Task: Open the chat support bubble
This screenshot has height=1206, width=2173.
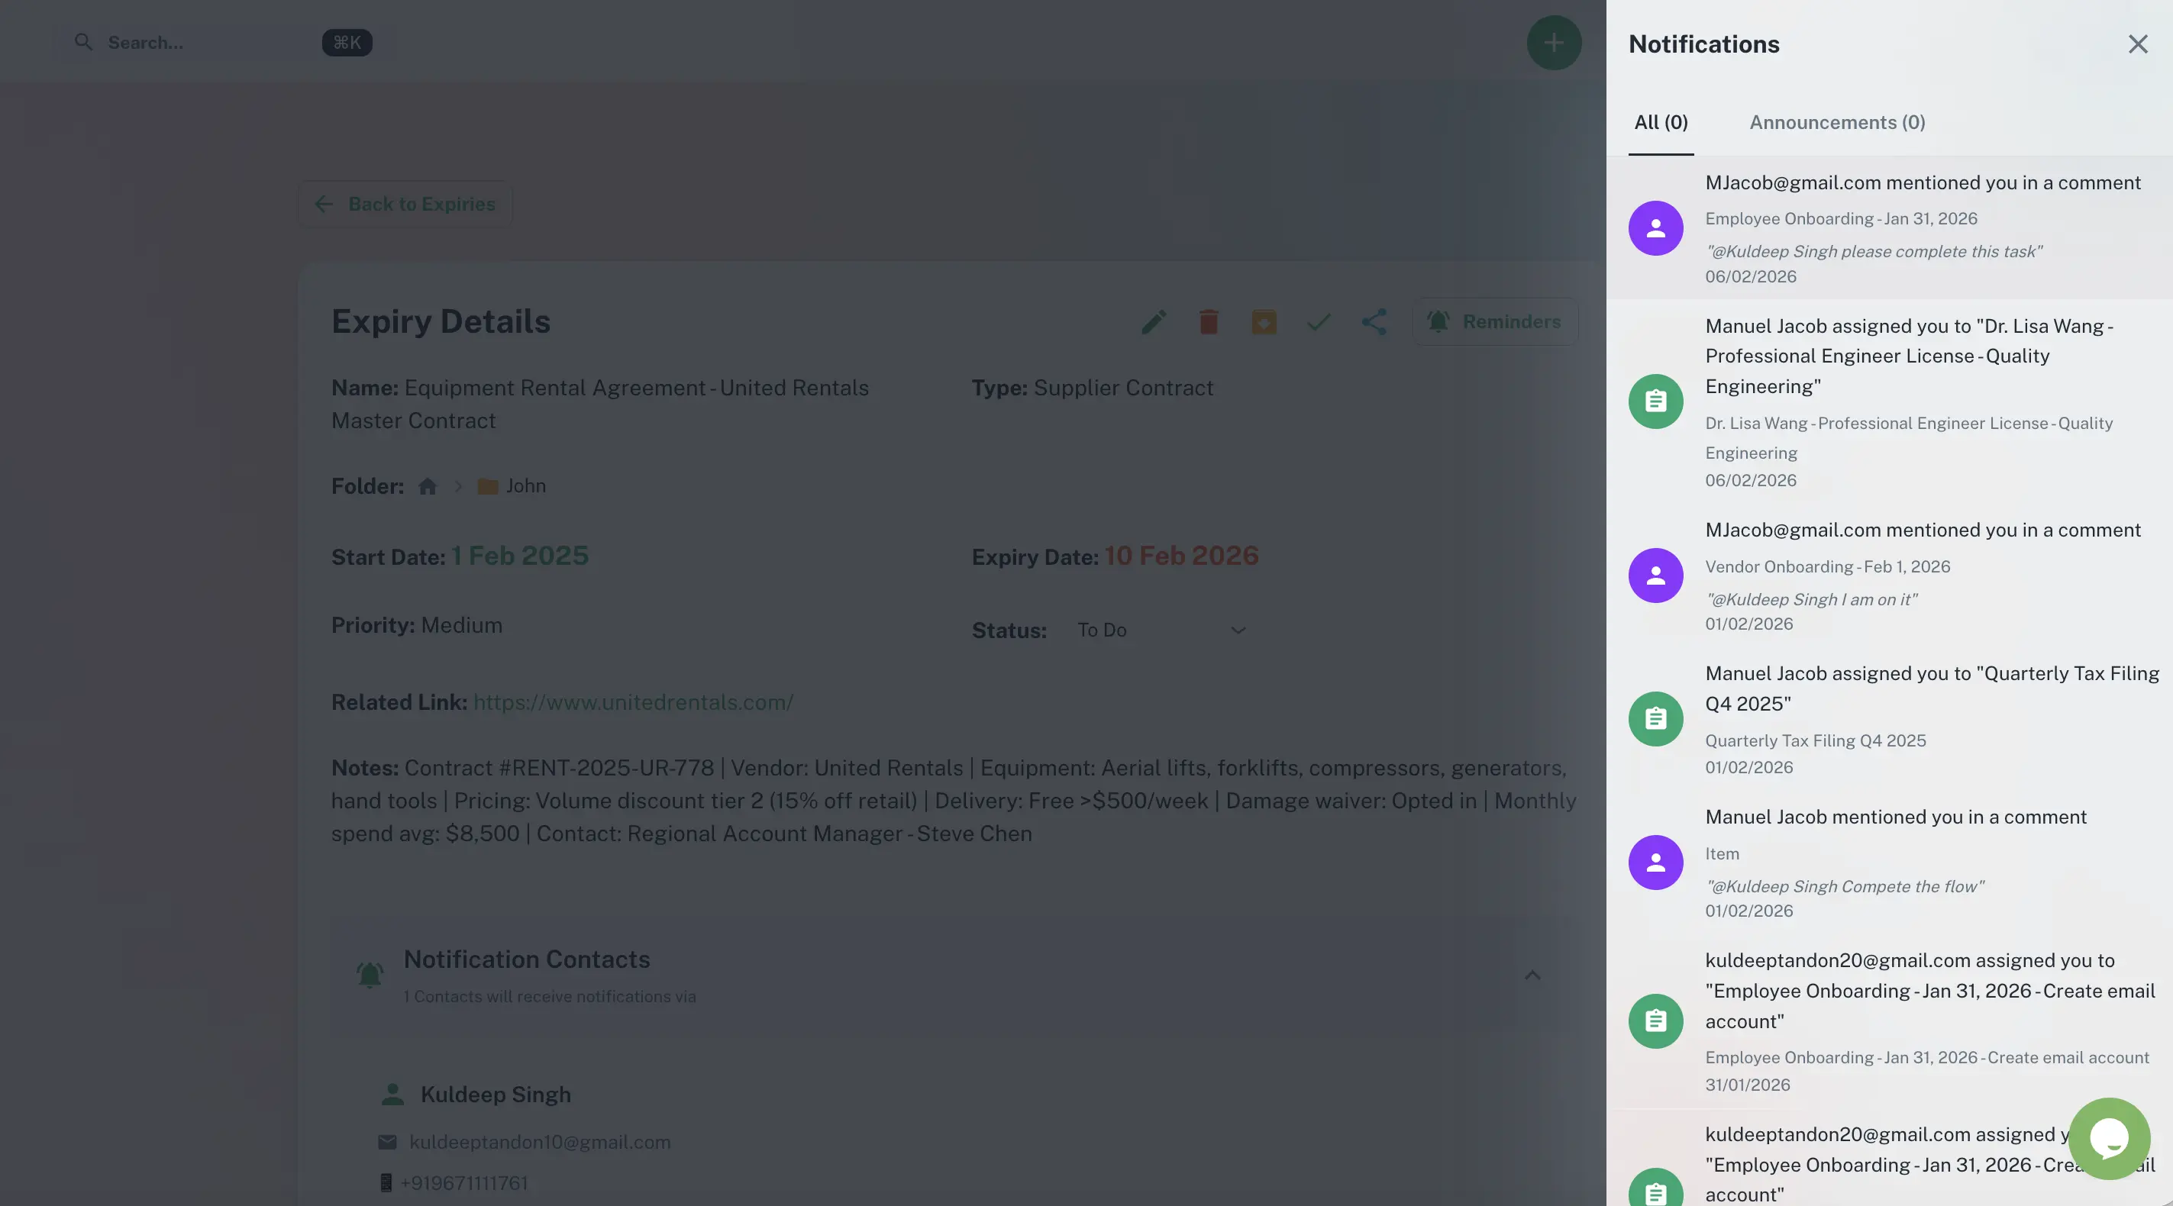Action: pyautogui.click(x=2108, y=1139)
